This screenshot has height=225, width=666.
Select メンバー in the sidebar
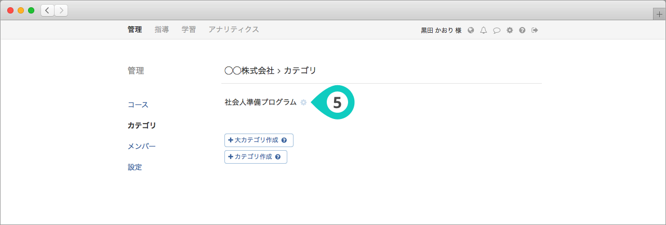tap(142, 147)
